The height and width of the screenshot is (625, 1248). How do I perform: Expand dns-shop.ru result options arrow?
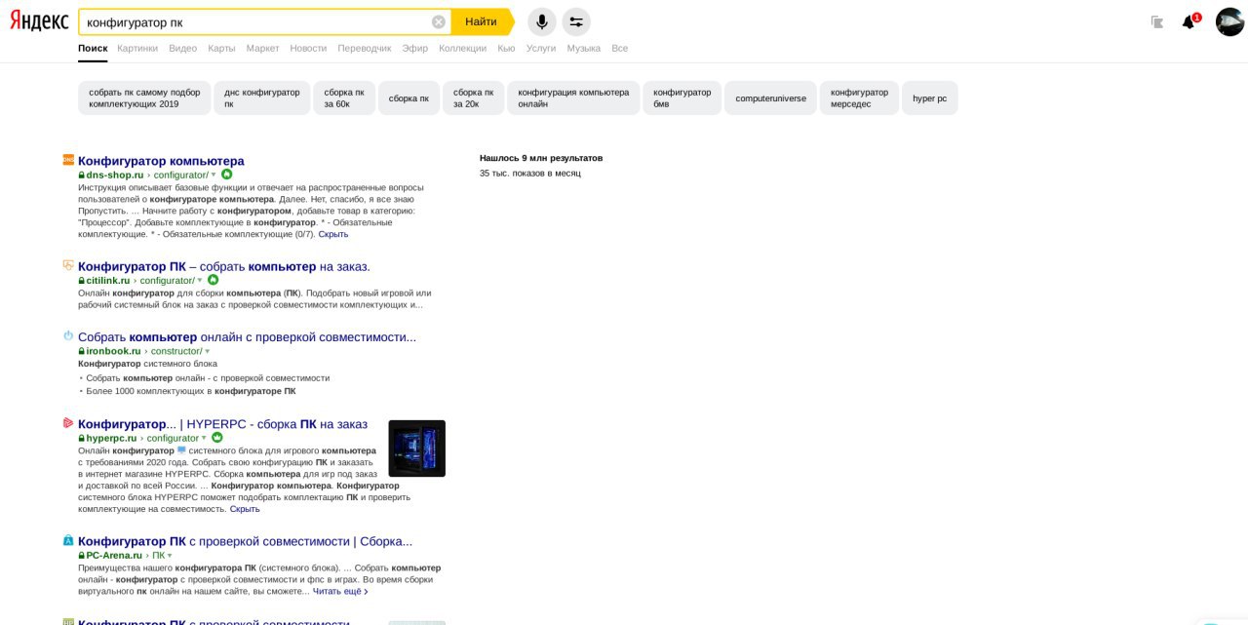pyautogui.click(x=214, y=176)
